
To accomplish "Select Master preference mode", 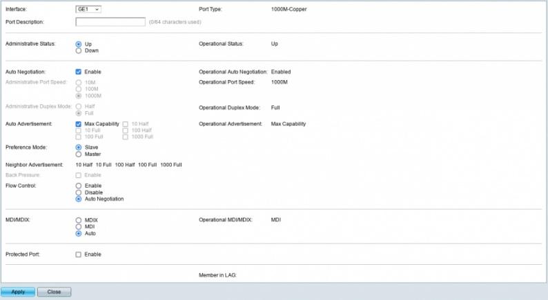I will [79, 154].
